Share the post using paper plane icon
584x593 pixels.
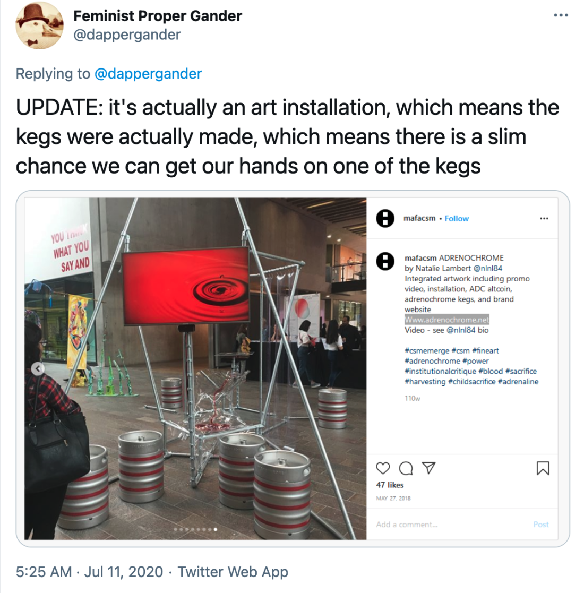428,468
